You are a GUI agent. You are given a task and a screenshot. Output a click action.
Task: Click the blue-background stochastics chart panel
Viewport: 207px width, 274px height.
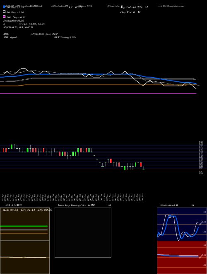[182, 224]
